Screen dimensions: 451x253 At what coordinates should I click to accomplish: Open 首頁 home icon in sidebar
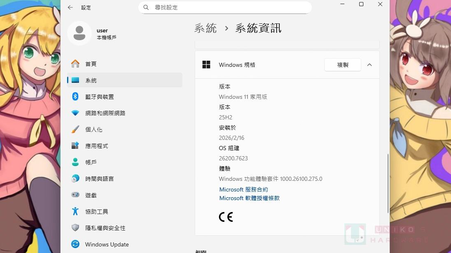pos(75,64)
